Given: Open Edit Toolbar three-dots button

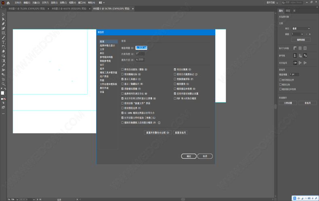Looking at the screenshot, I should pyautogui.click(x=3, y=114).
